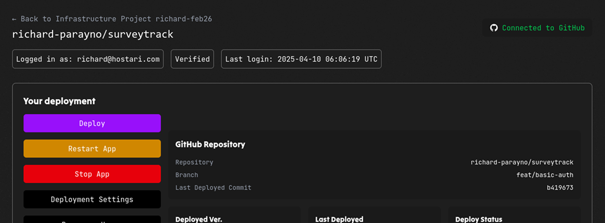This screenshot has width=605, height=223.
Task: Click the Deploy Status card
Action: coord(514,215)
